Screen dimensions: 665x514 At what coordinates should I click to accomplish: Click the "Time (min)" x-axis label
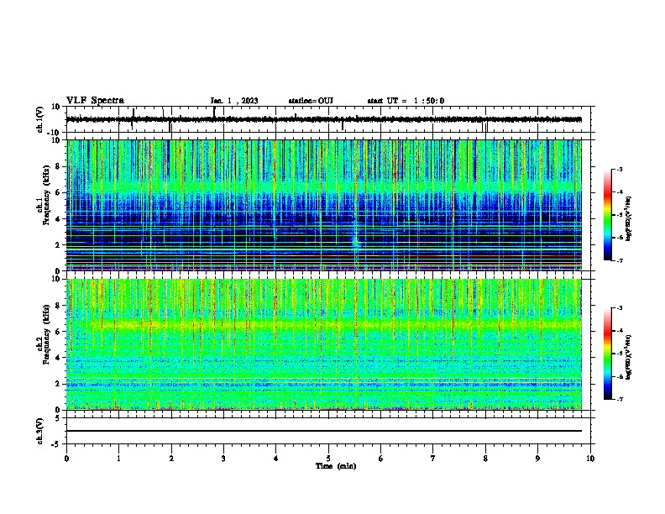pyautogui.click(x=336, y=466)
